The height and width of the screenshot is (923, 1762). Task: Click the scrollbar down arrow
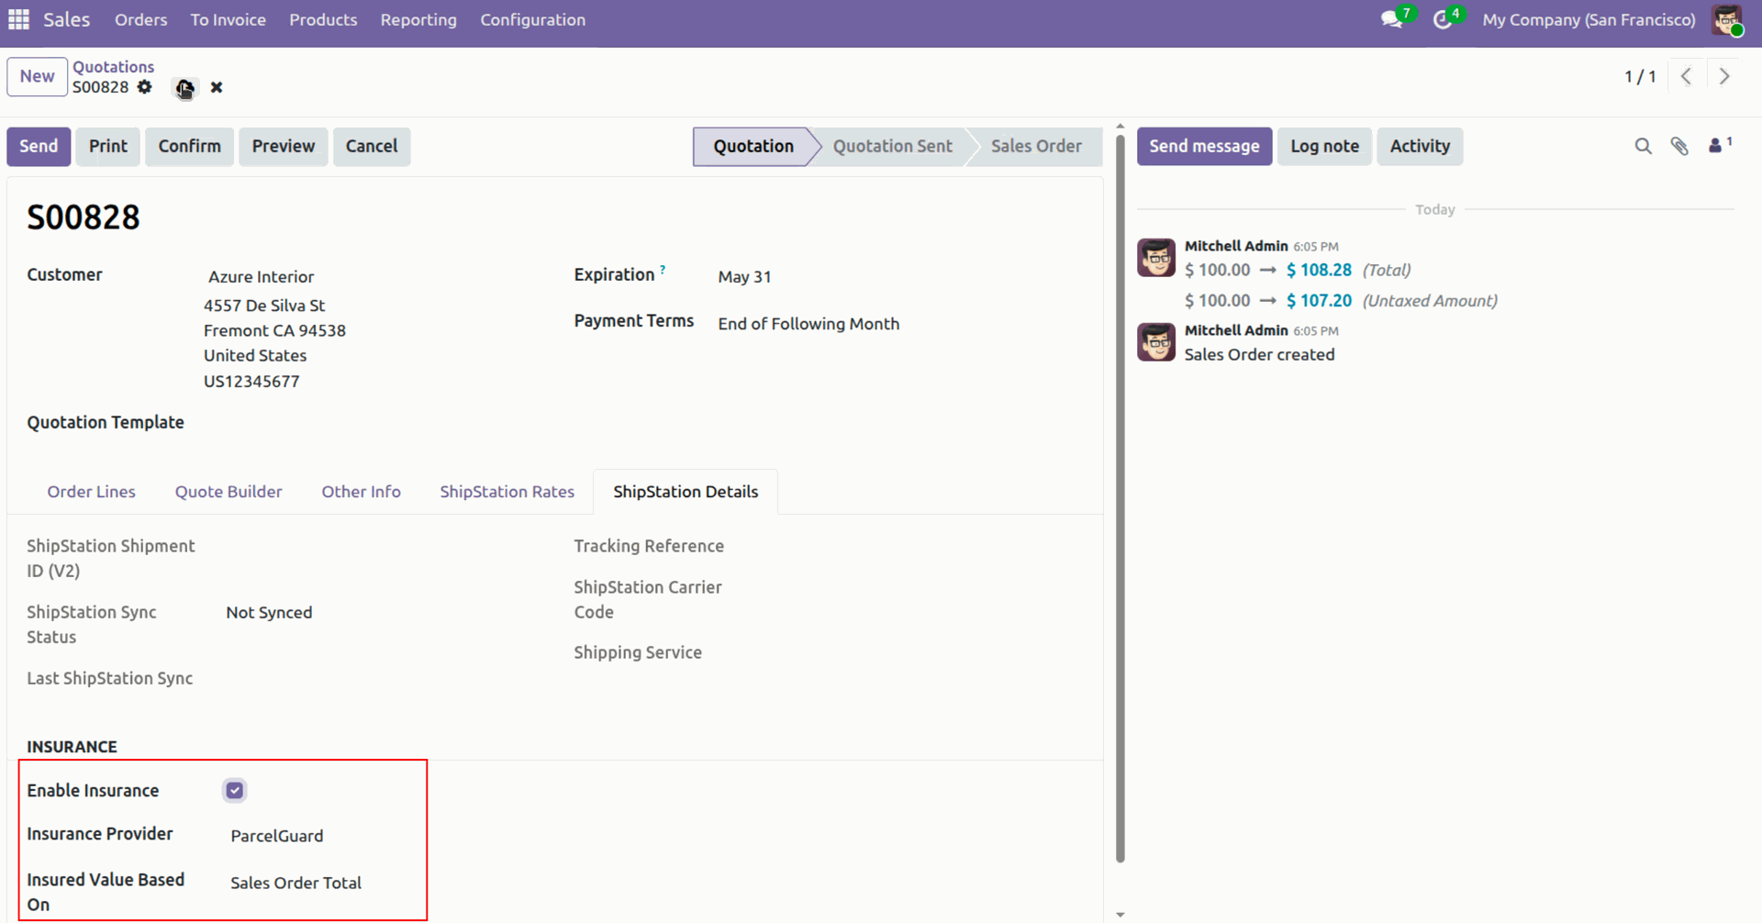(x=1120, y=914)
